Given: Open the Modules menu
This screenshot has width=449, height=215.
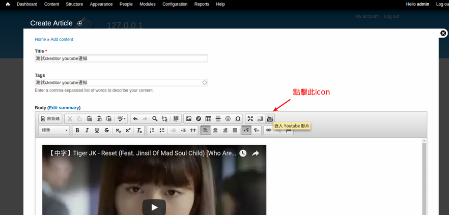Looking at the screenshot, I should coord(148,4).
